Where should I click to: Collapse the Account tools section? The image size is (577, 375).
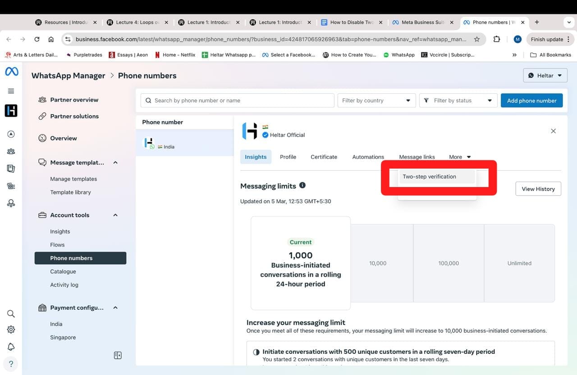(x=115, y=215)
